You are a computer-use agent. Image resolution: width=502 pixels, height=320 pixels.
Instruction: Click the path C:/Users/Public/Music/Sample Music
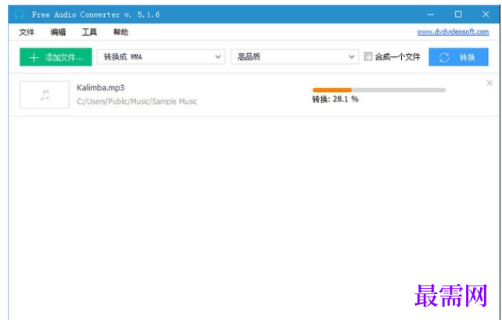(x=137, y=101)
